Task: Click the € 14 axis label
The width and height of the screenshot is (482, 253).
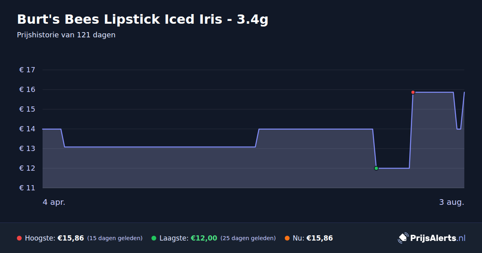Action: pos(27,129)
